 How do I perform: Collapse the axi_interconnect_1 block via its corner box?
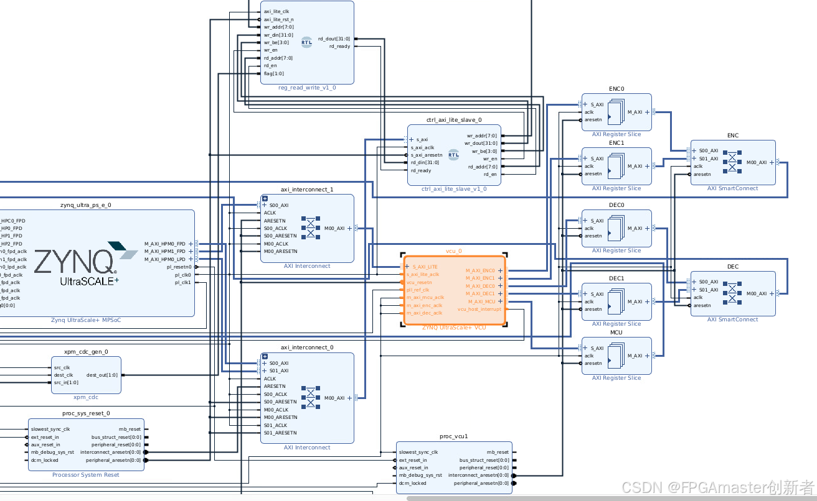pyautogui.click(x=265, y=198)
